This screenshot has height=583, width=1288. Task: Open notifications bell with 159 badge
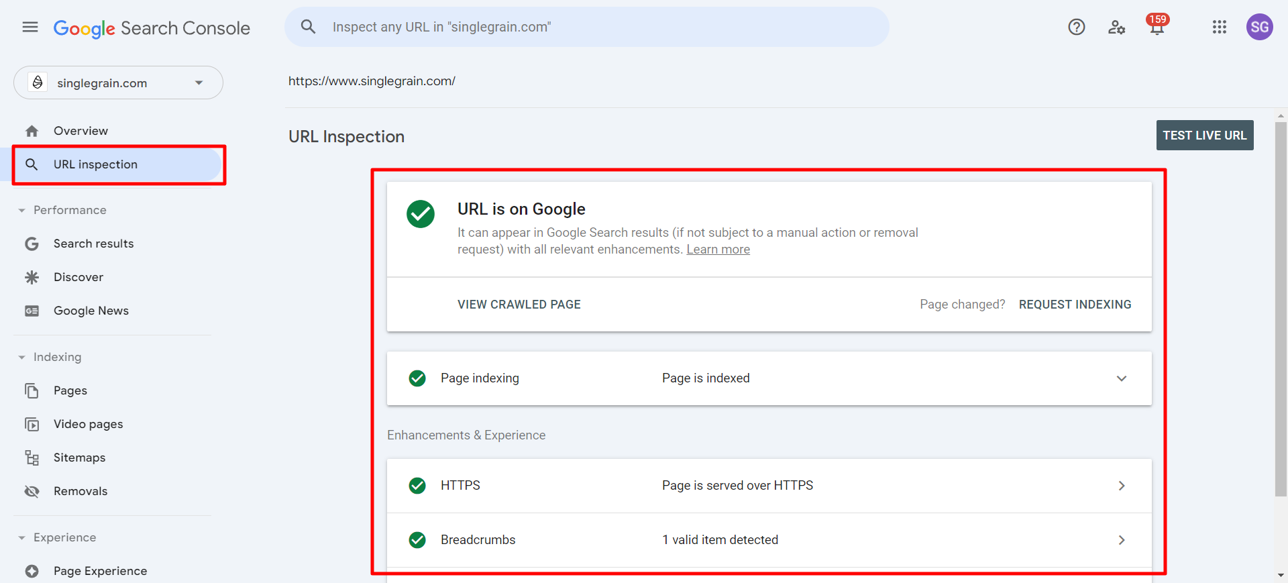(x=1157, y=25)
